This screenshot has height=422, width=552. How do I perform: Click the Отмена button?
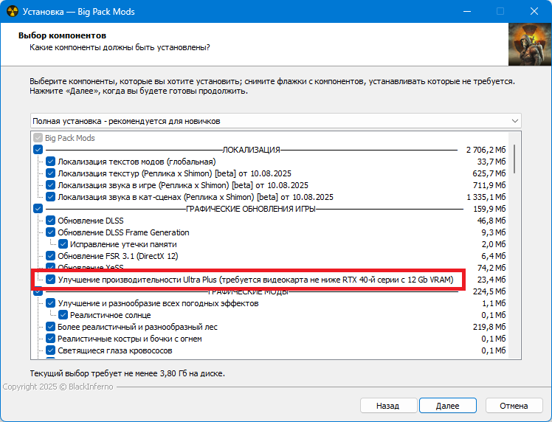click(514, 406)
